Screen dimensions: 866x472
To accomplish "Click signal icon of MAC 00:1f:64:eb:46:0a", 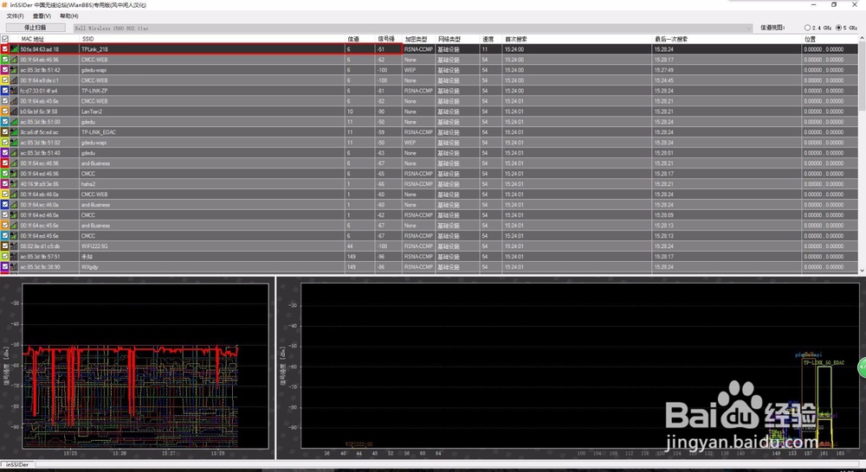I will [x=15, y=195].
